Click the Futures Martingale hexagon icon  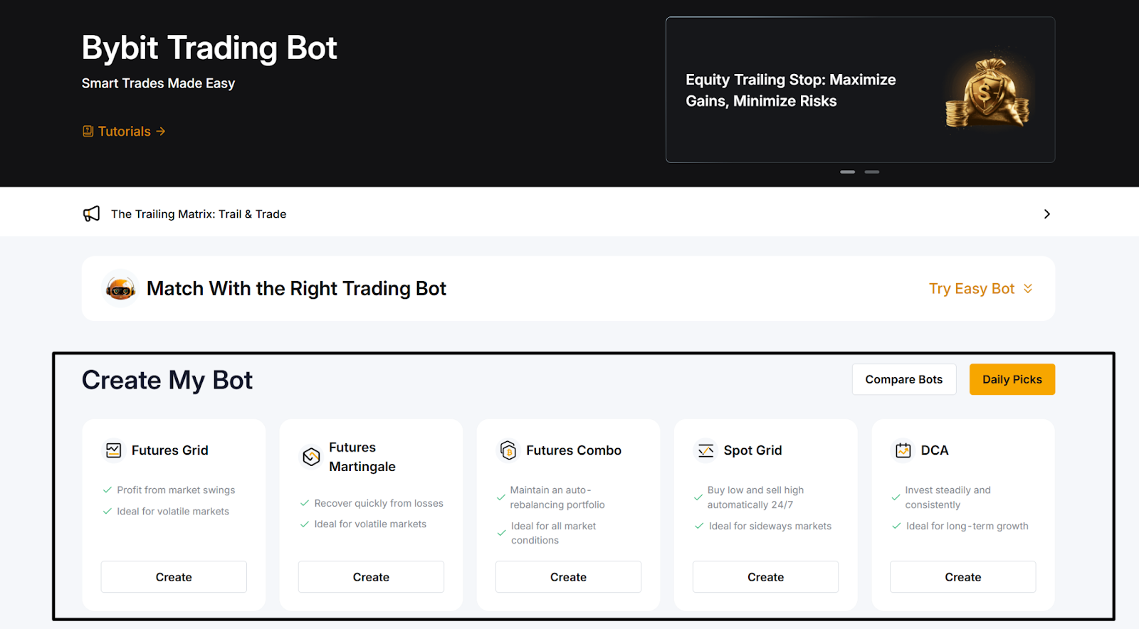(311, 457)
